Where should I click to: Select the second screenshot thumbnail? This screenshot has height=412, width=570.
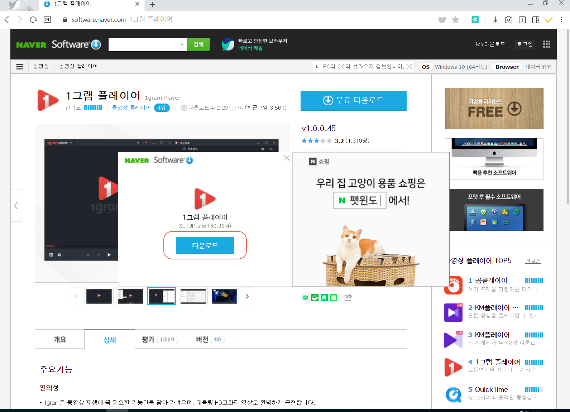(130, 296)
